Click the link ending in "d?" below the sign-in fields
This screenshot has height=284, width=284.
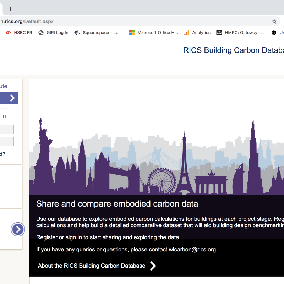point(2,154)
